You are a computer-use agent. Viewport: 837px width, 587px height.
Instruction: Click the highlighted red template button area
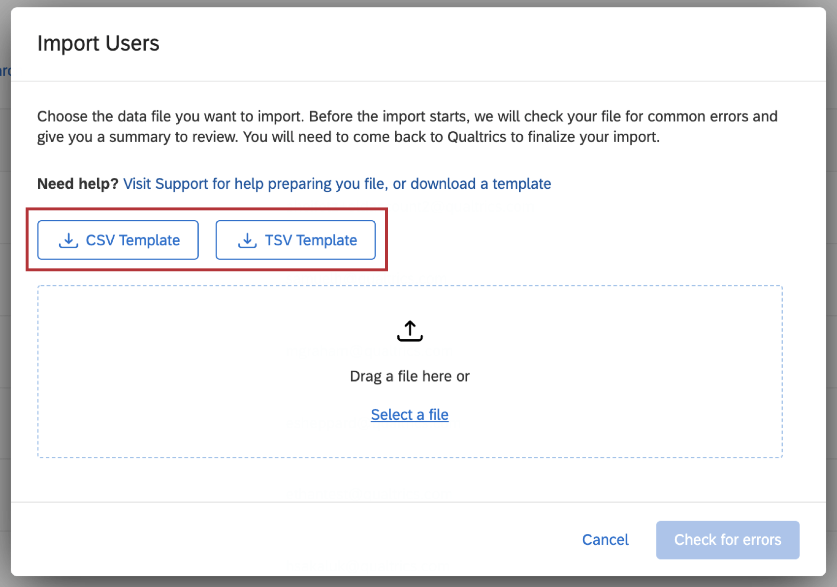[207, 240]
